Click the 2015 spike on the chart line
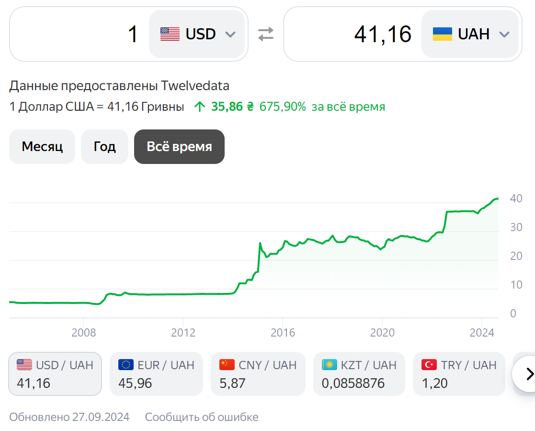Viewport: 535px width, 431px height. coord(260,244)
